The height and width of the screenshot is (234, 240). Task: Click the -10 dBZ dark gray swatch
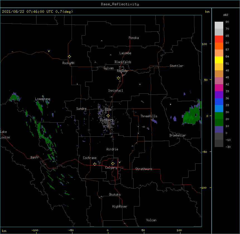pyautogui.click(x=219, y=143)
